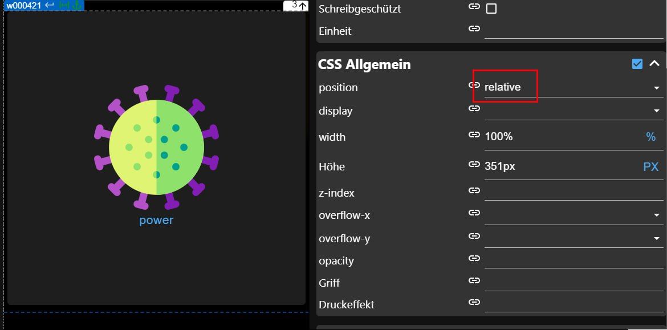667x330 pixels.
Task: Open the overflow-y dropdown
Action: 574,238
